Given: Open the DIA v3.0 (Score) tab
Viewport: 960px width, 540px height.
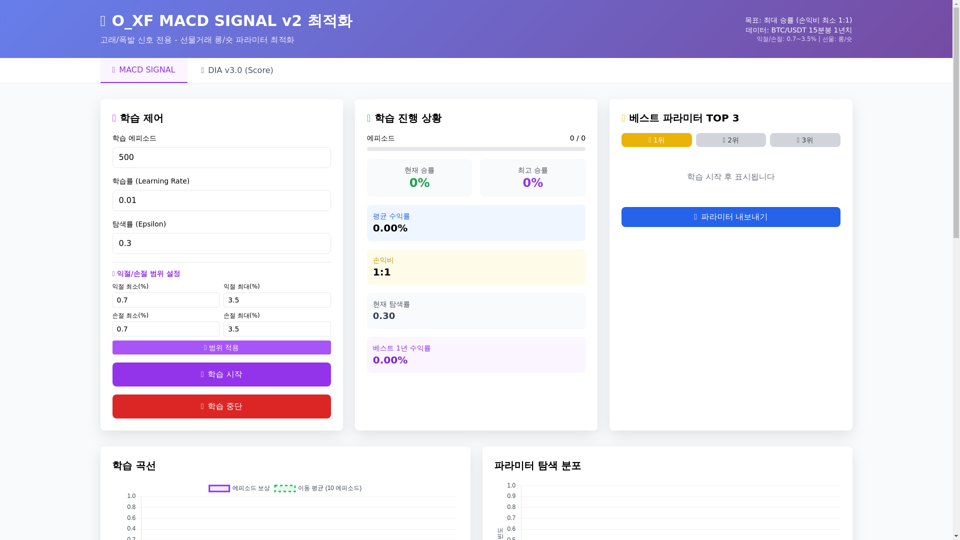Looking at the screenshot, I should coord(237,70).
